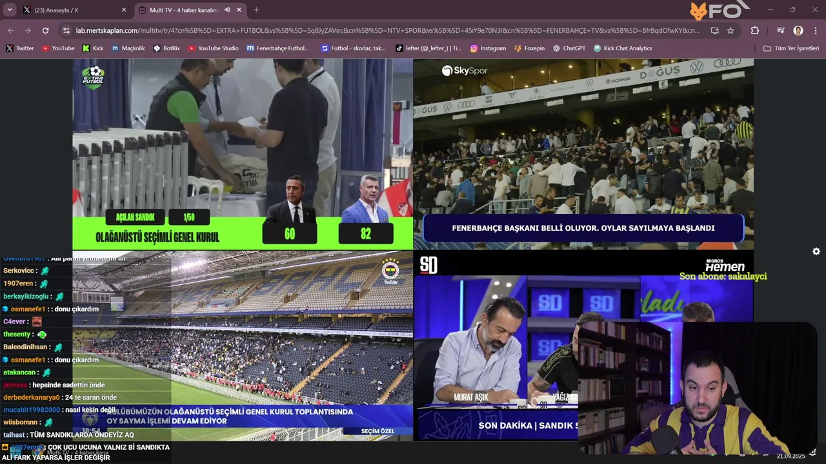Open the Kick bookmark
The height and width of the screenshot is (464, 826).
(93, 48)
